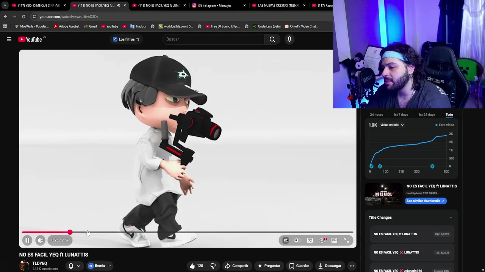Mute the video volume
Image resolution: width=485 pixels, height=272 pixels.
click(40, 240)
